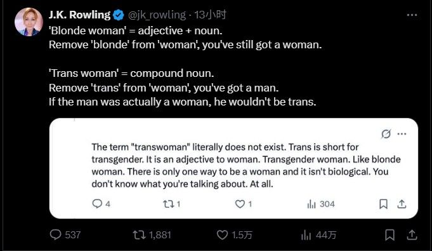Bookmark the main J.K. Rowling tweet
Viewport: 432px width, 251px height.
[389, 235]
